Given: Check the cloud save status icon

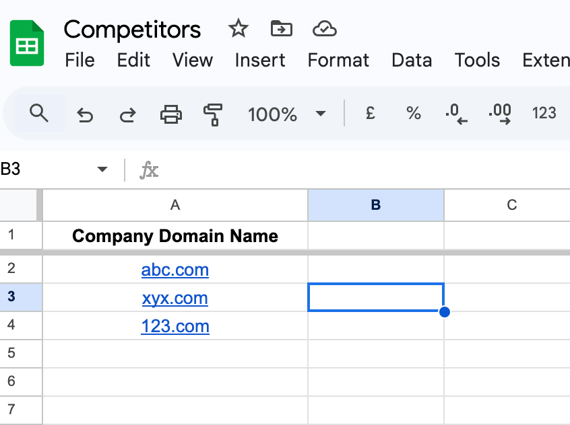Looking at the screenshot, I should (325, 29).
